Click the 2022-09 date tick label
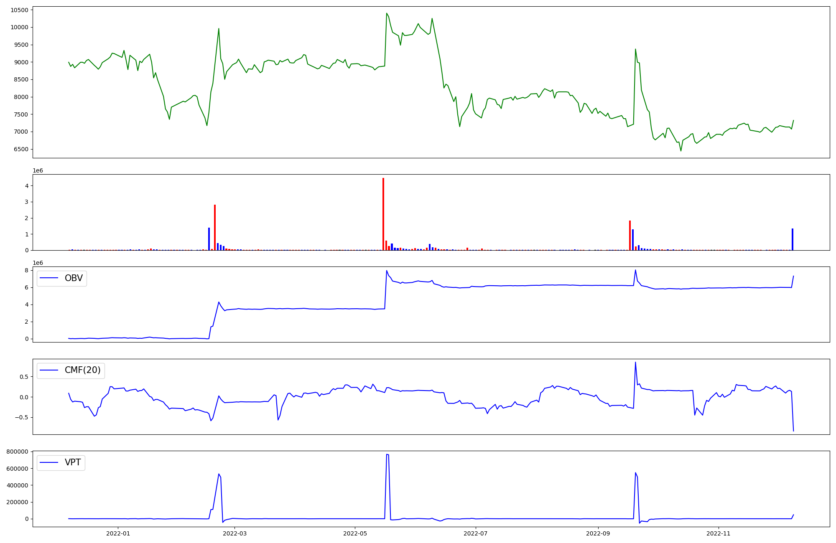The height and width of the screenshot is (543, 836). click(598, 533)
